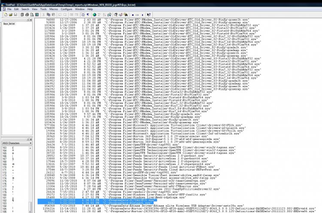Open the Macros menu
Image resolution: width=322 pixels, height=213 pixels.
(x=54, y=9)
